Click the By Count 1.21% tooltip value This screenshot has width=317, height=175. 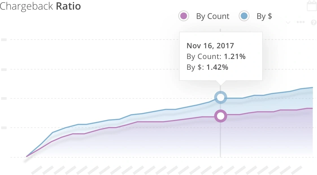coord(235,56)
